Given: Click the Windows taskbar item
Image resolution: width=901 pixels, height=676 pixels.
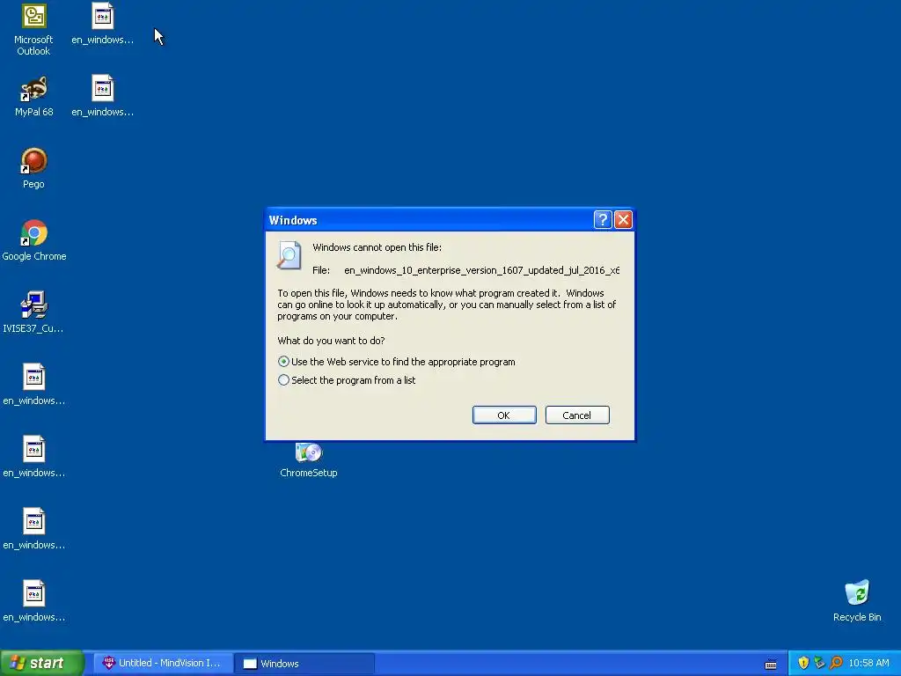Looking at the screenshot, I should (305, 664).
